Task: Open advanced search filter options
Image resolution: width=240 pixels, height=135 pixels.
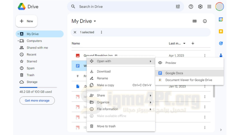Action: (178, 6)
